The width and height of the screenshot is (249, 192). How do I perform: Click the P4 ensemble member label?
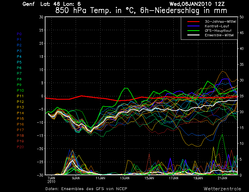[19, 57]
